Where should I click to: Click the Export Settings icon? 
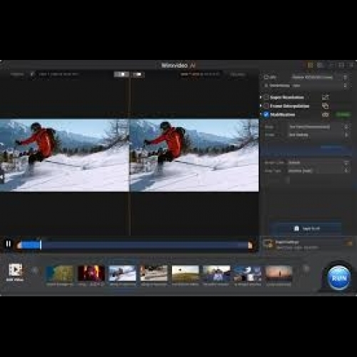point(268,244)
